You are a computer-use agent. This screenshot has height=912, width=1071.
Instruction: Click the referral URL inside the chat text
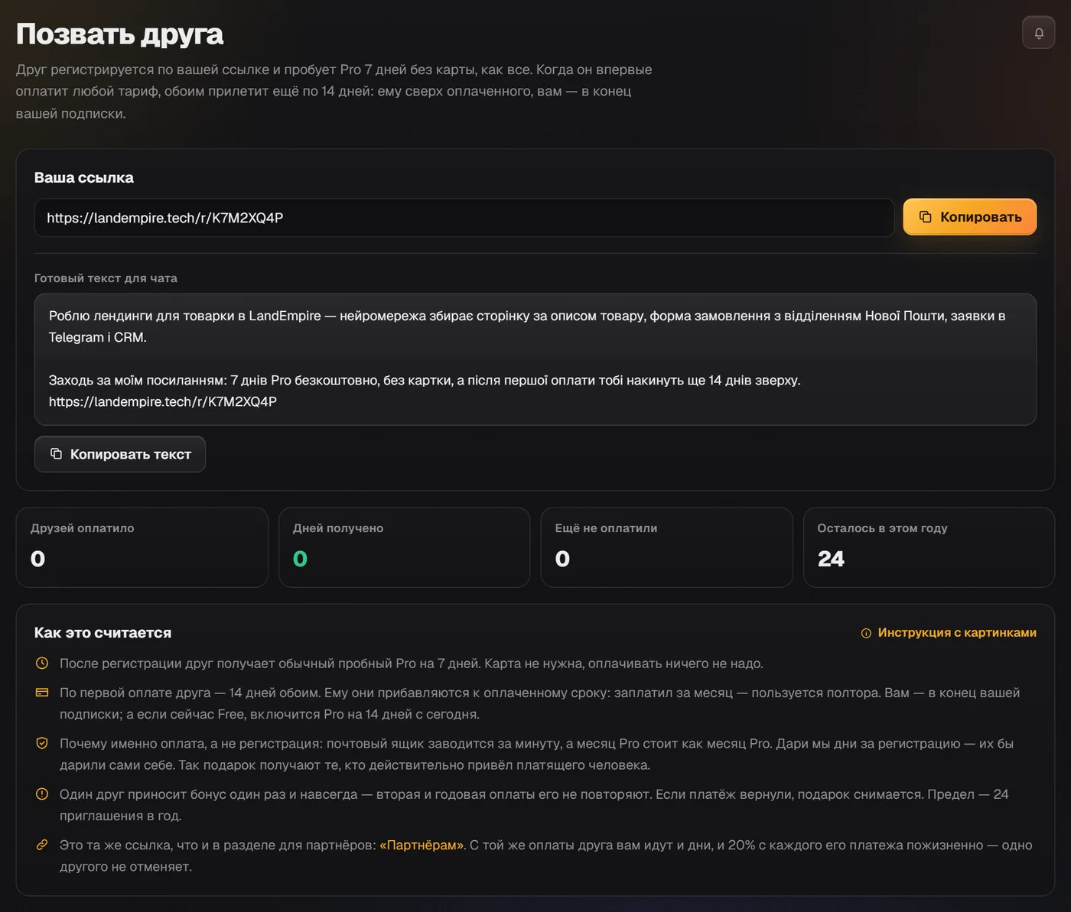163,402
